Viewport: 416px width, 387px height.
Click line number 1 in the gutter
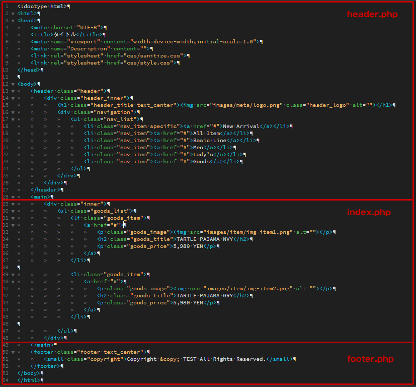(6, 7)
